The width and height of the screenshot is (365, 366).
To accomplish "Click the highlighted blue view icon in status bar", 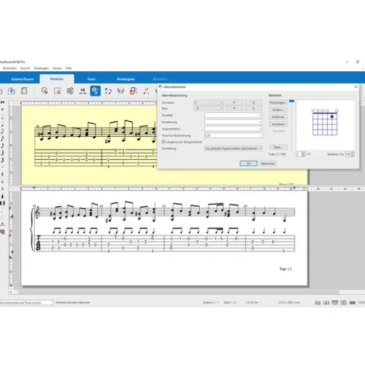I will (335, 302).
